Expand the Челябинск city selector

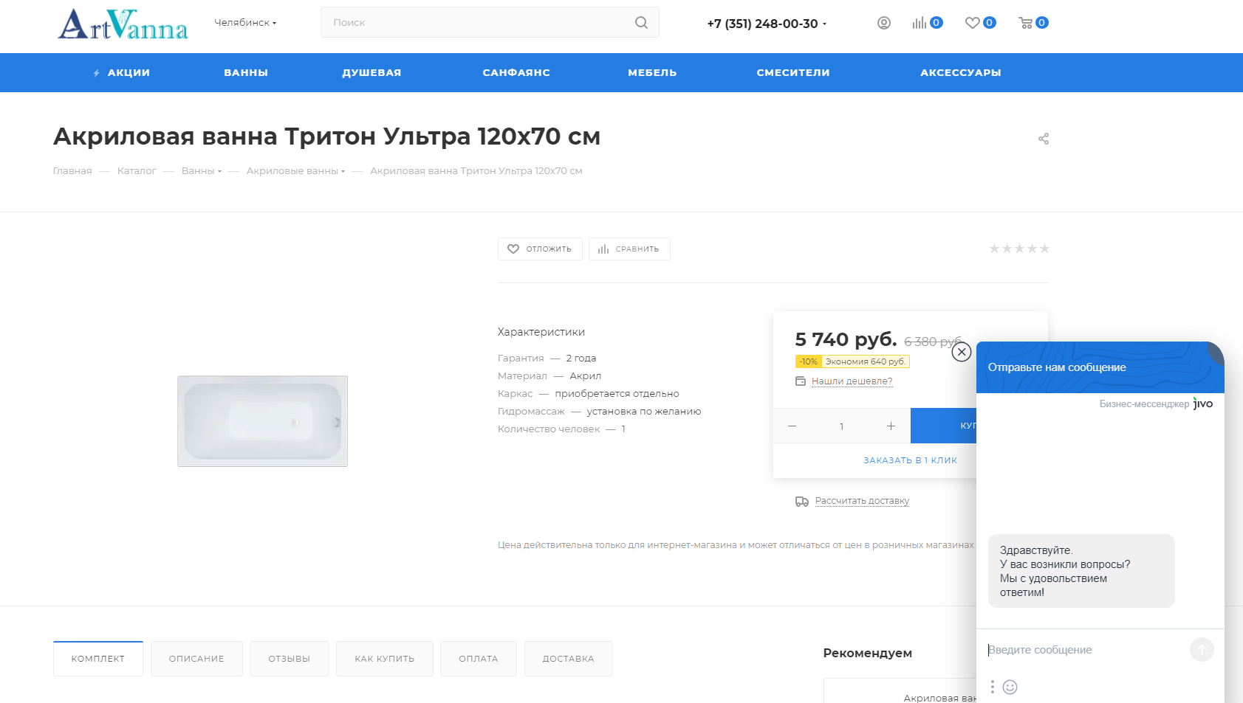pos(245,23)
